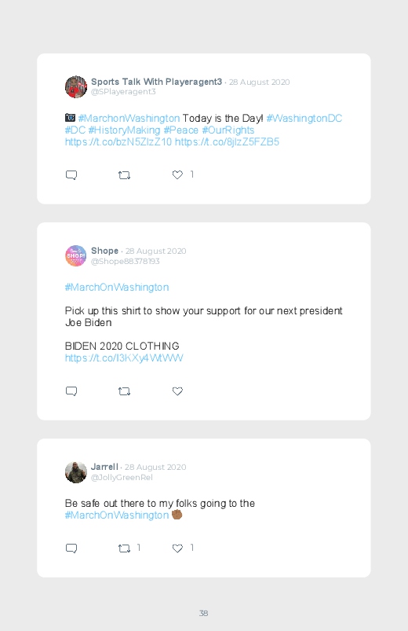
Task: Open the #WashingtonDC hashtag
Action: click(x=304, y=119)
